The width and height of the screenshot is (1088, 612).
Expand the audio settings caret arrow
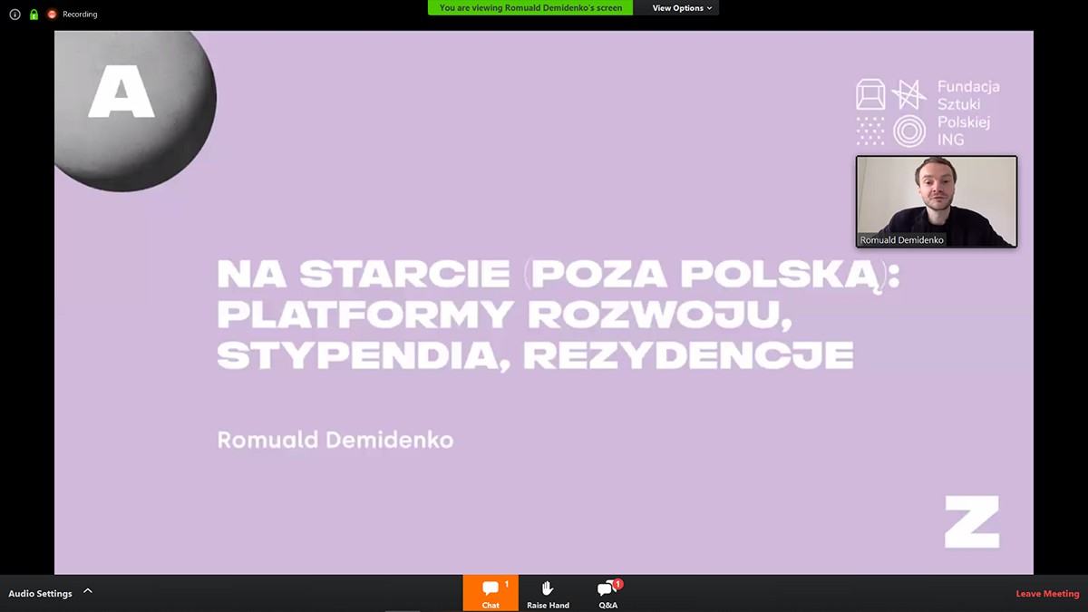click(88, 591)
